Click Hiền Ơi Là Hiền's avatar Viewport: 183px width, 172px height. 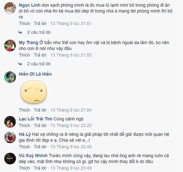coord(10,77)
